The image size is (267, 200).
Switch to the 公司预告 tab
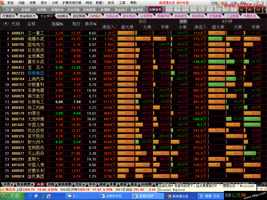coord(147,16)
